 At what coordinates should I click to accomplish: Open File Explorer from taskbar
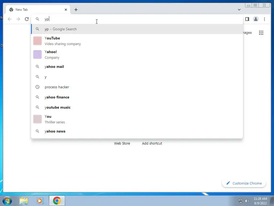[24, 201]
